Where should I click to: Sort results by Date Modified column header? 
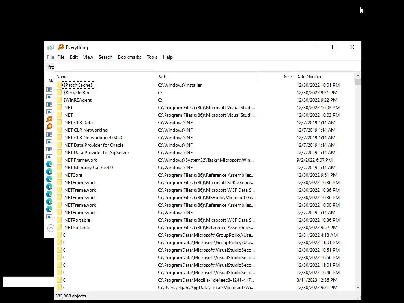pyautogui.click(x=324, y=77)
